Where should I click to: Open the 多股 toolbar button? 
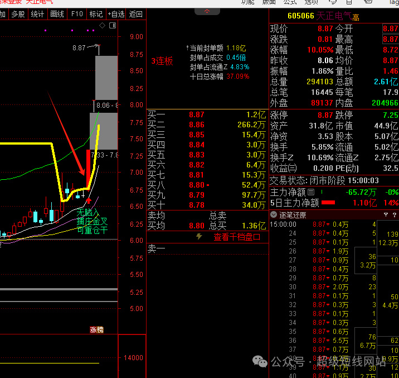pos(18,14)
